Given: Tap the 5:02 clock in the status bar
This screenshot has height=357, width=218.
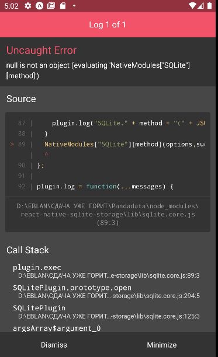Looking at the screenshot, I should (11, 6).
